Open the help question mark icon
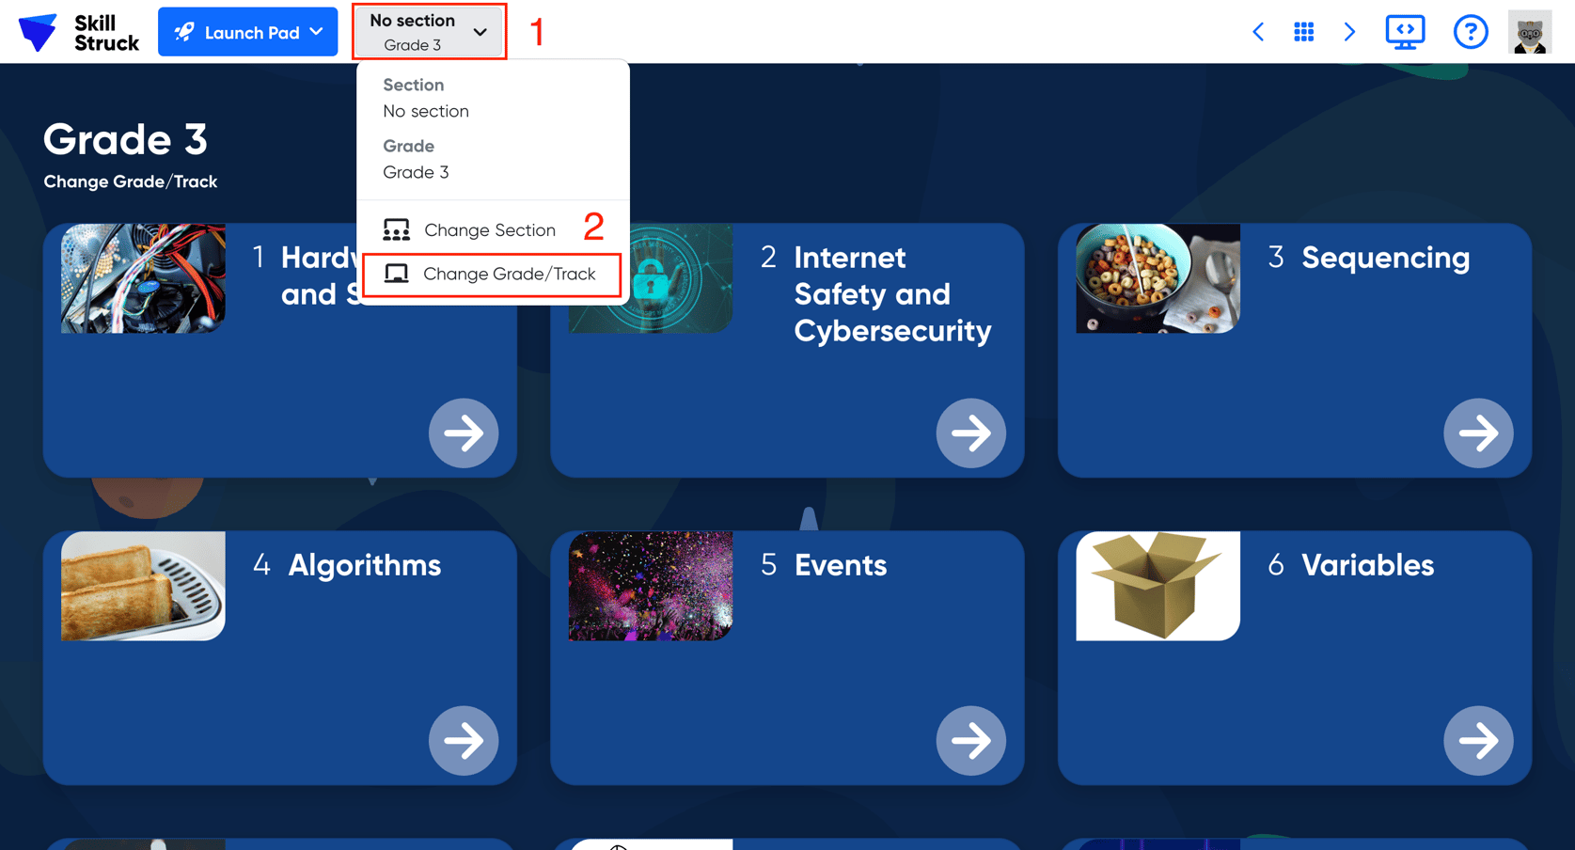This screenshot has height=850, width=1575. [1470, 32]
